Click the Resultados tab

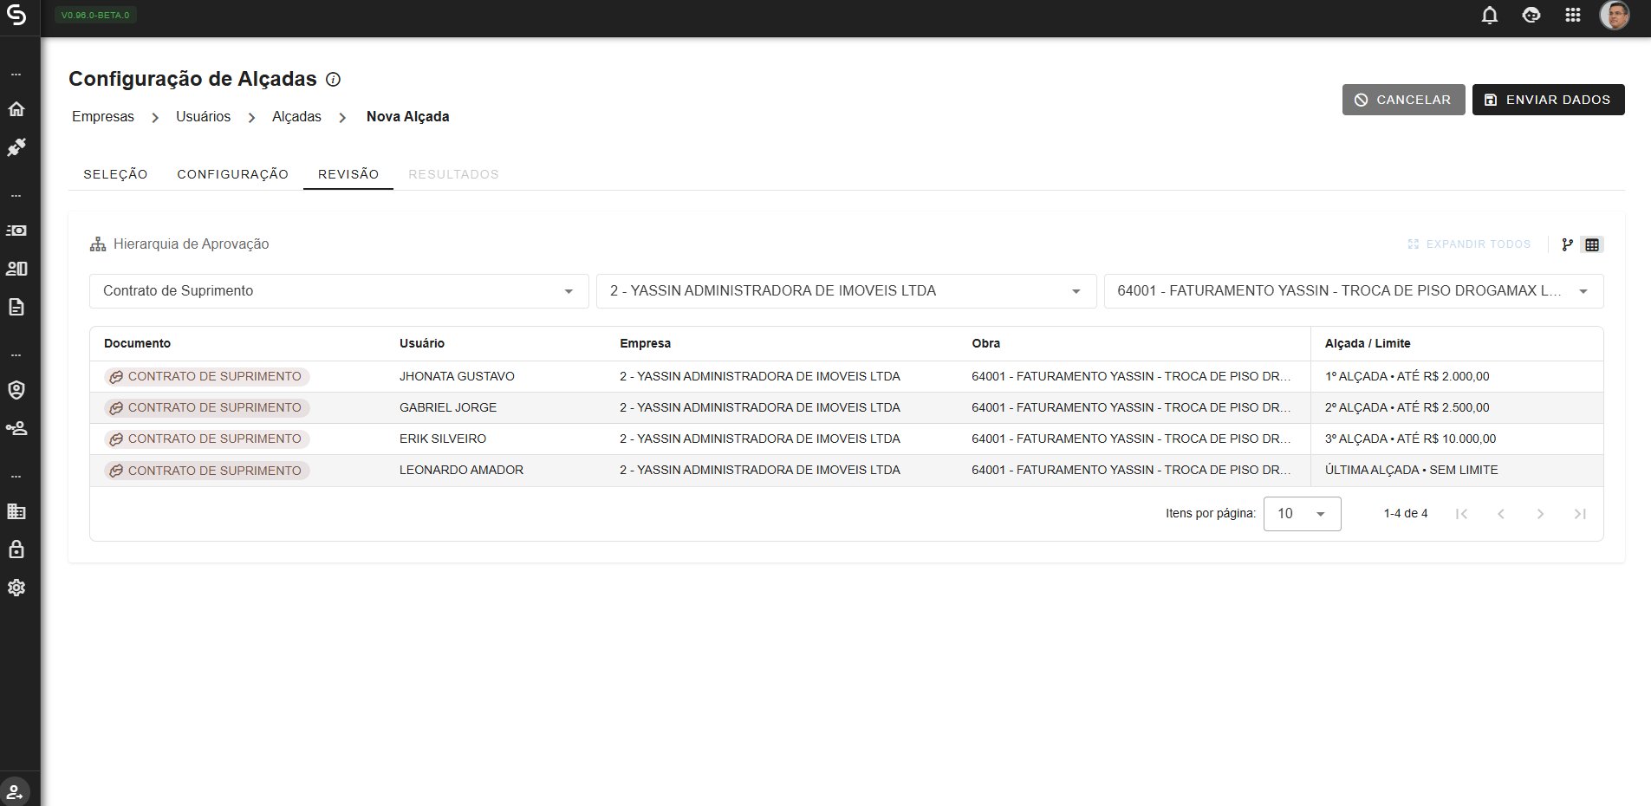(x=453, y=174)
